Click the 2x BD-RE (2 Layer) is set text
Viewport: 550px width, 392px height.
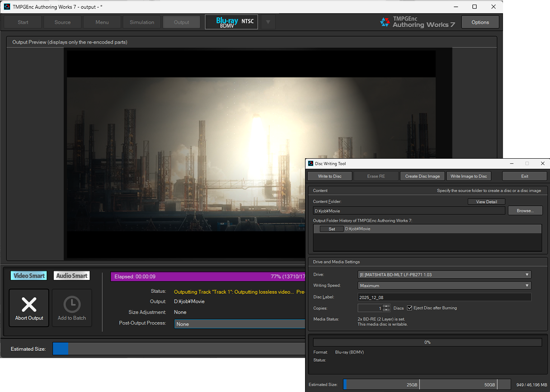[379, 319]
